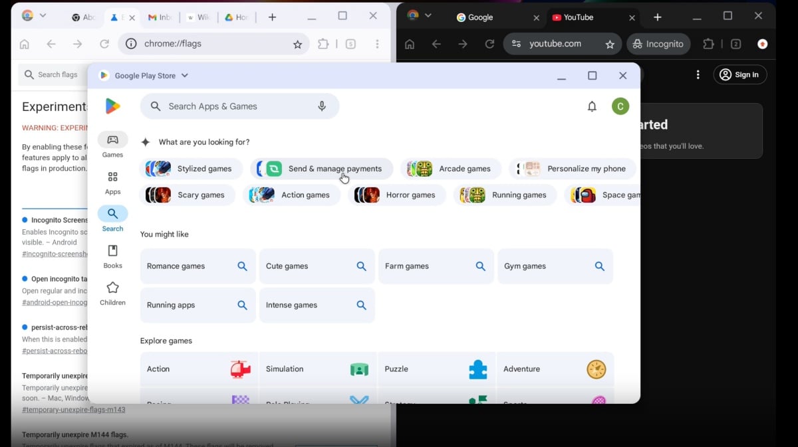The width and height of the screenshot is (798, 447).
Task: Select the Games section in Play Store sidebar
Action: pyautogui.click(x=112, y=144)
